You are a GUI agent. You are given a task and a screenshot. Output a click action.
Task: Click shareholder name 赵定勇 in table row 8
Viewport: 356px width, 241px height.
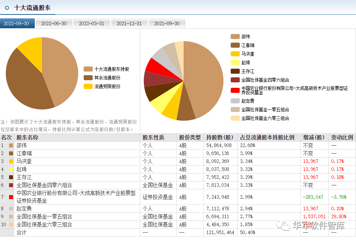(x=24, y=208)
